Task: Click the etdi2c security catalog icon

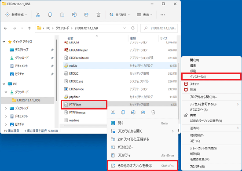Action: (66, 65)
